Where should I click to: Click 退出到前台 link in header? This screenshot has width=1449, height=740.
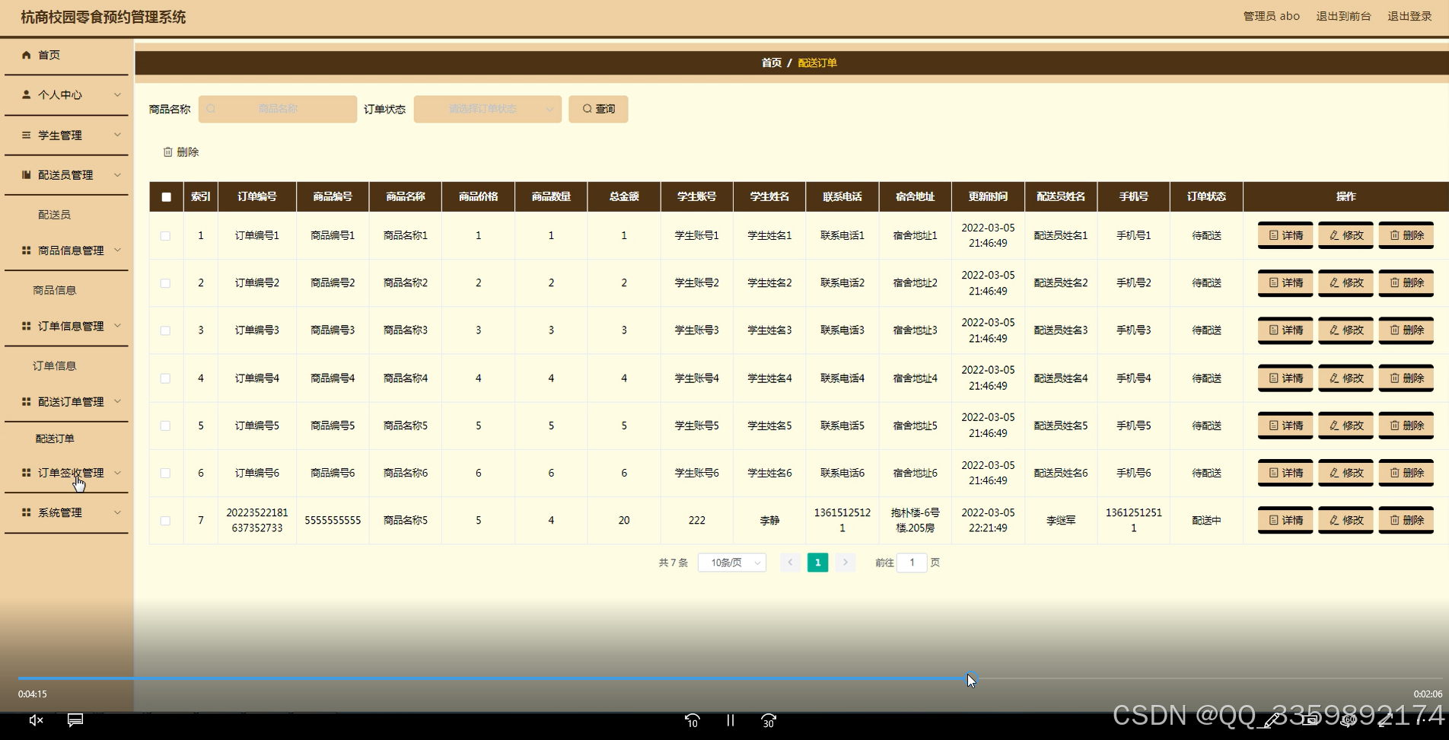tap(1343, 16)
